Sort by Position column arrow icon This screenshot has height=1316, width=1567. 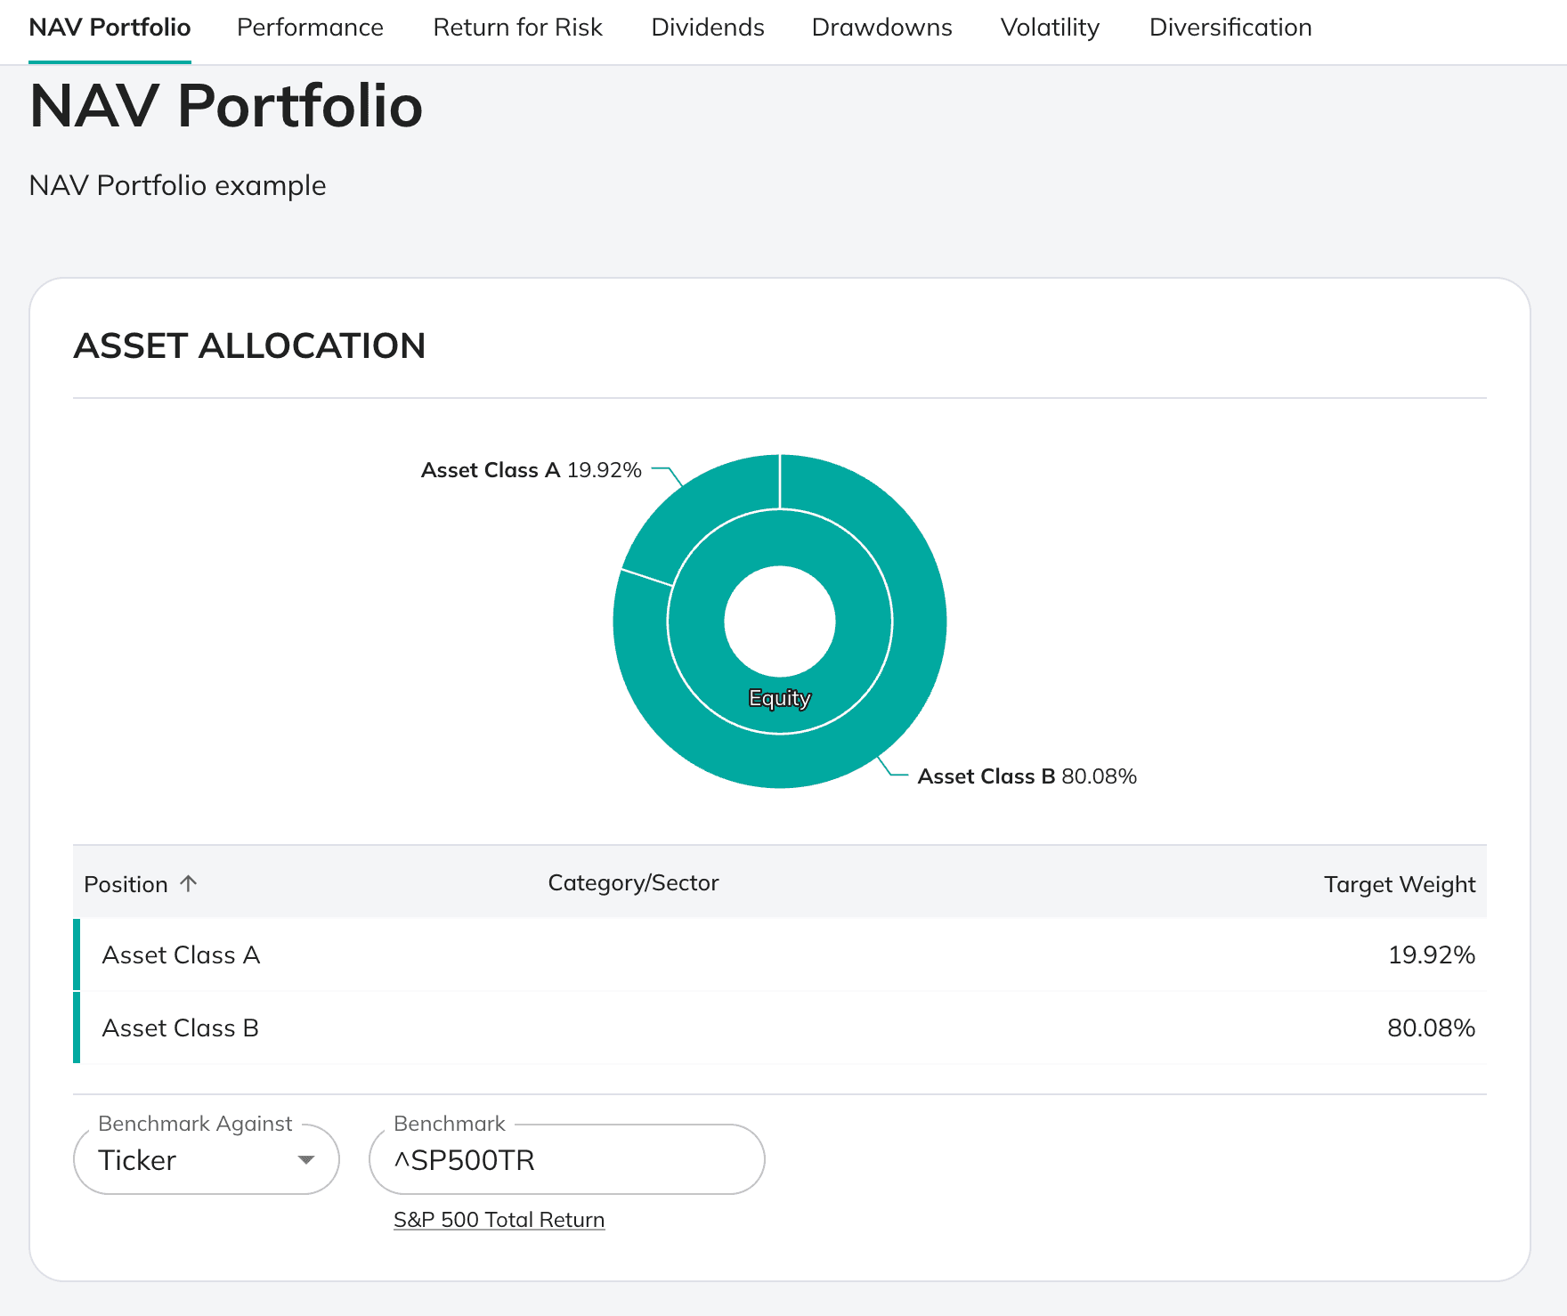tap(188, 883)
